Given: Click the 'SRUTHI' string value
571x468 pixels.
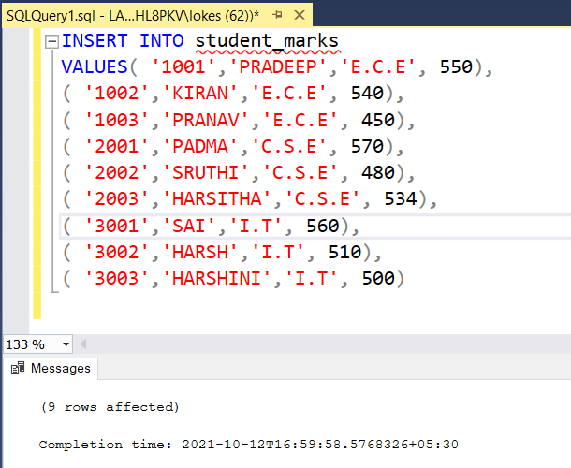Looking at the screenshot, I should coord(205,172).
